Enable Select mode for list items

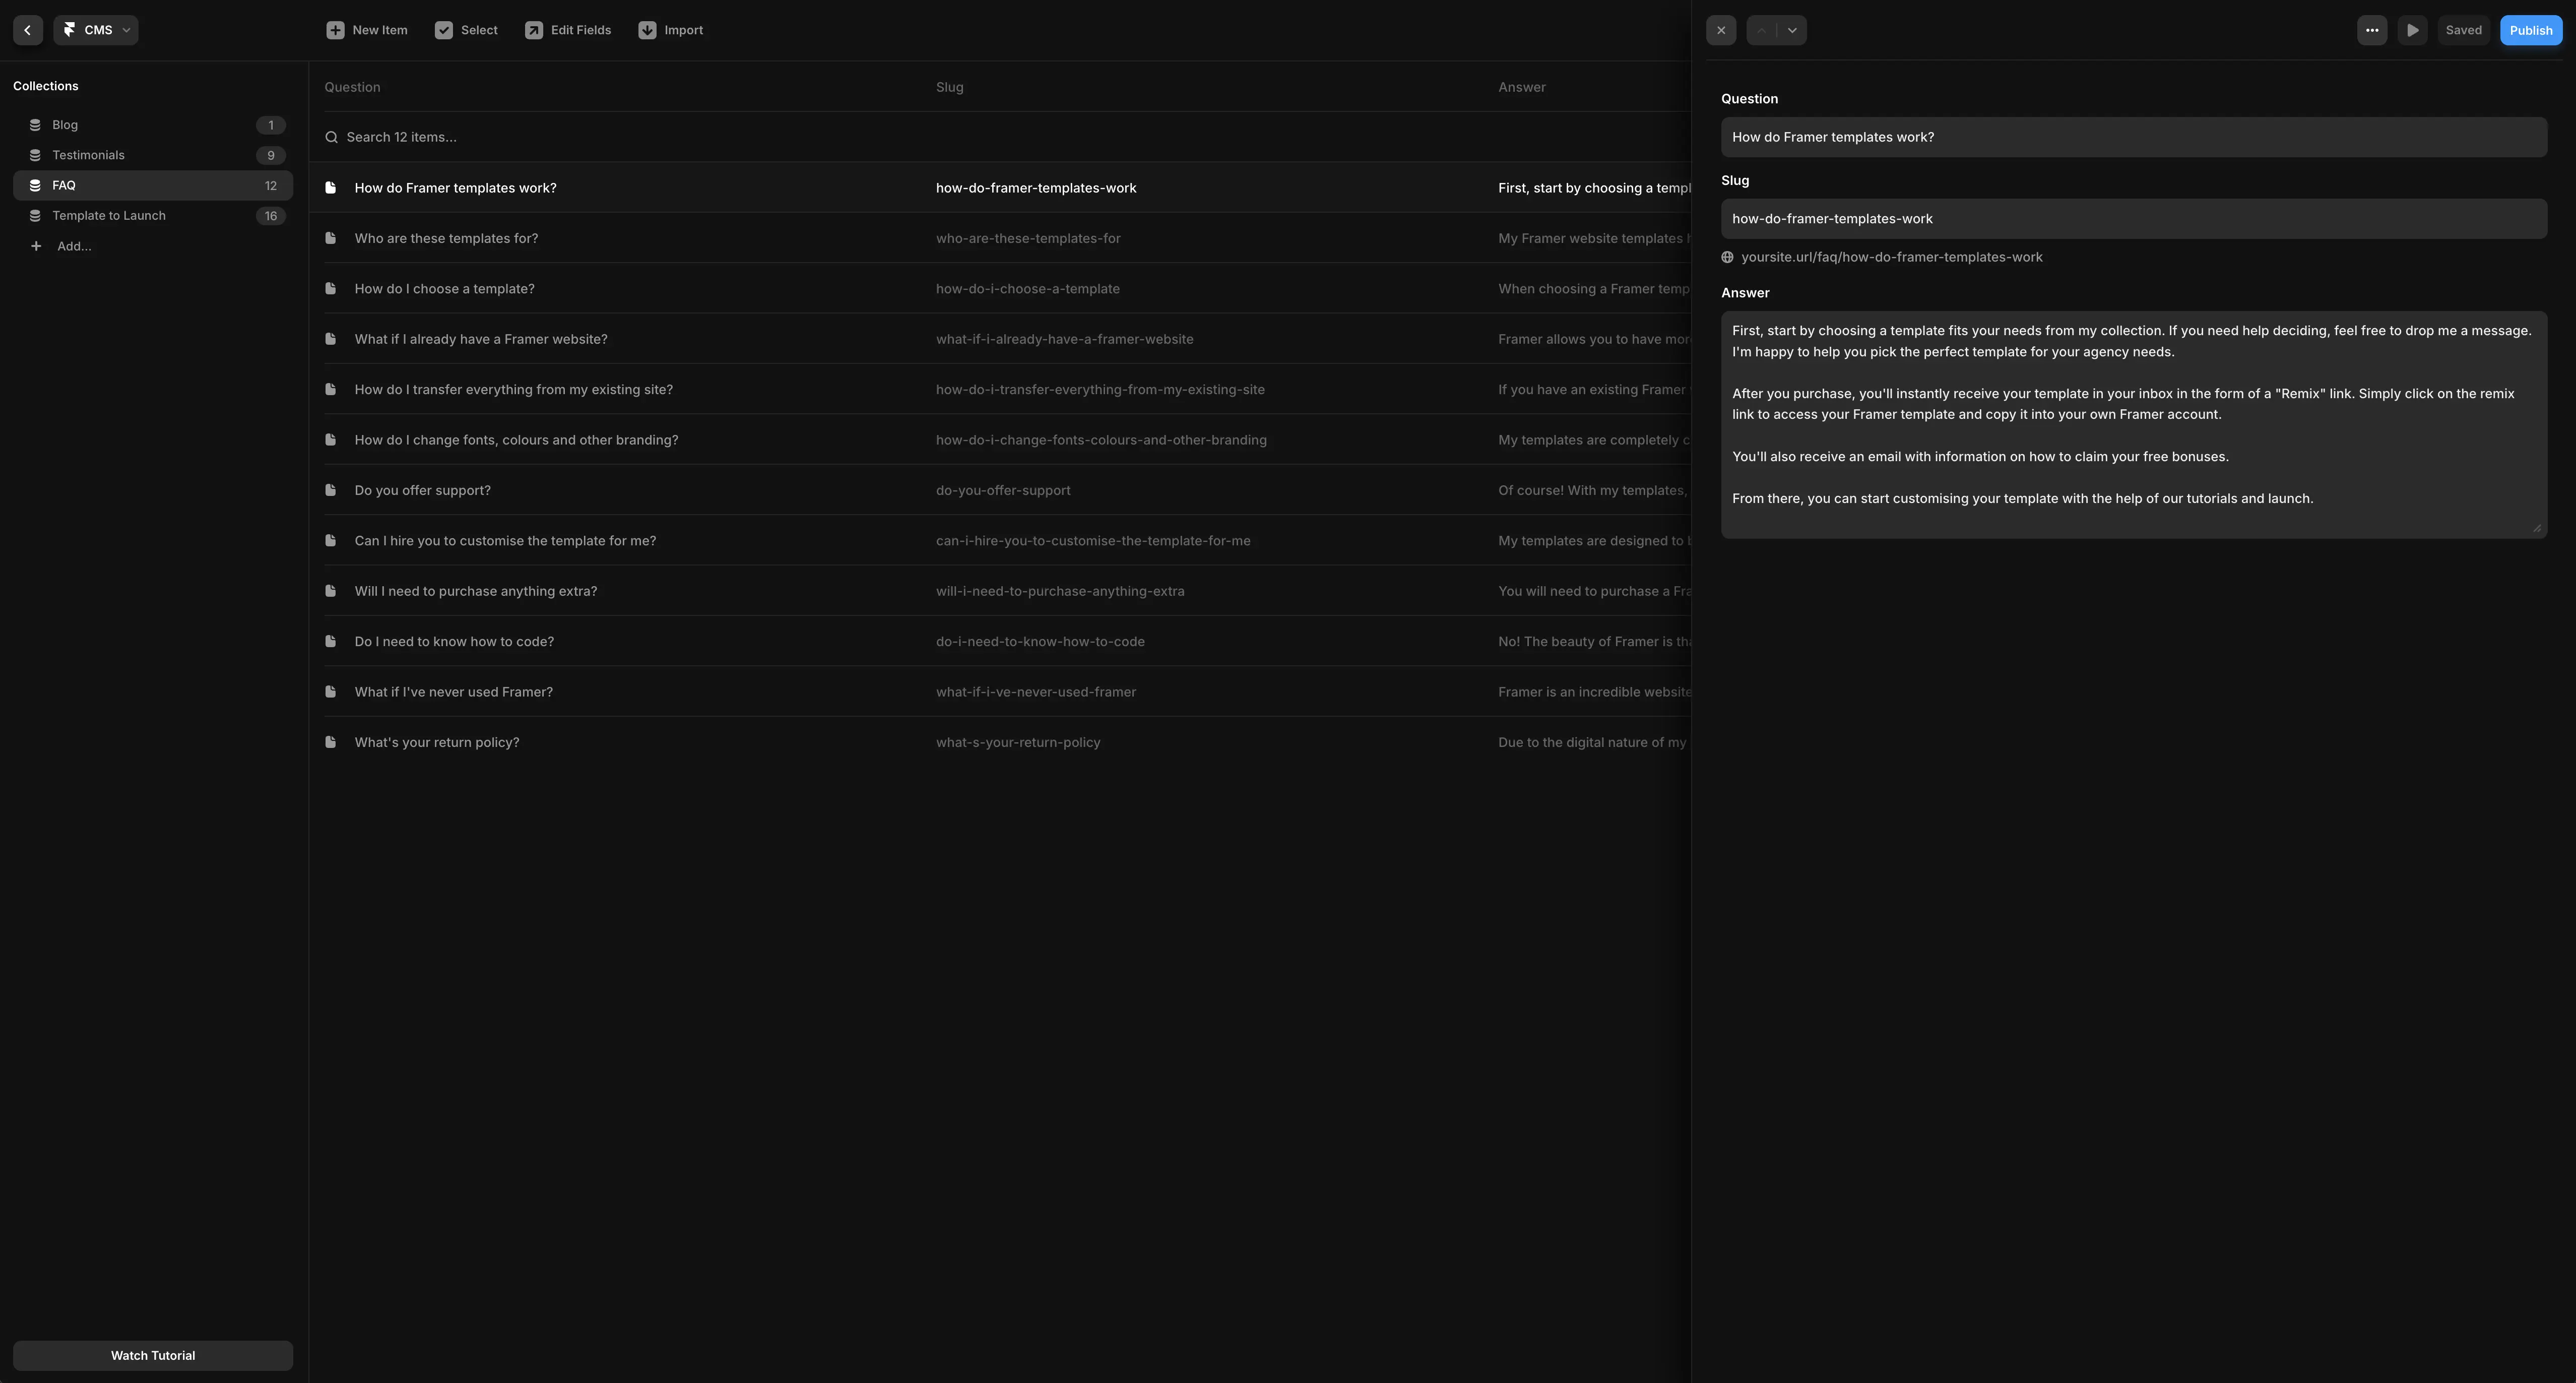(x=444, y=30)
